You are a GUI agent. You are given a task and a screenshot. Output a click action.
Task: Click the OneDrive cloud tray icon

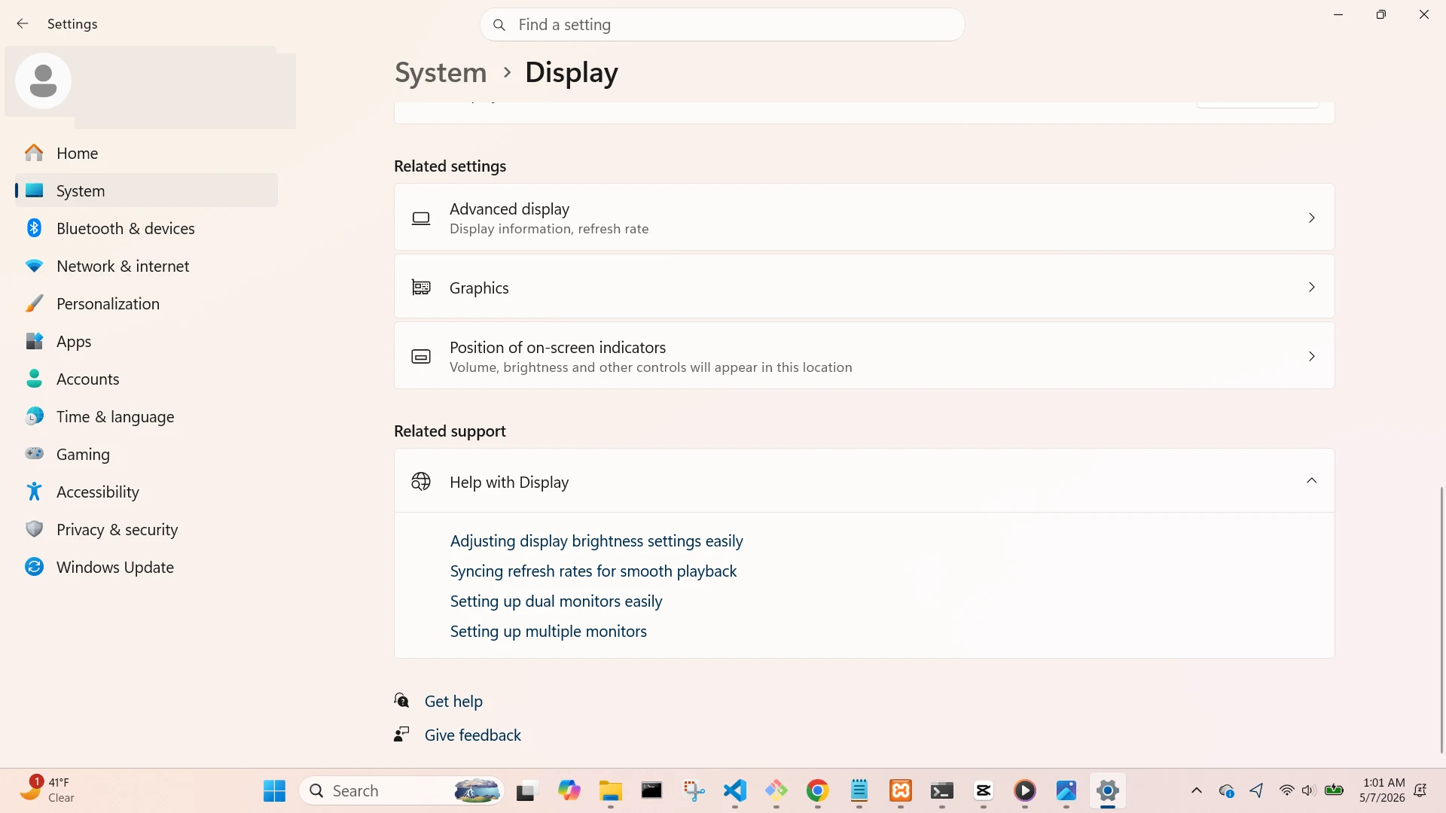(x=1226, y=790)
